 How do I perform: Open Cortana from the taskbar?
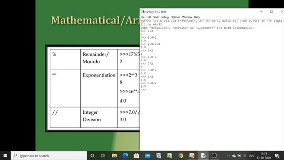coord(92,156)
